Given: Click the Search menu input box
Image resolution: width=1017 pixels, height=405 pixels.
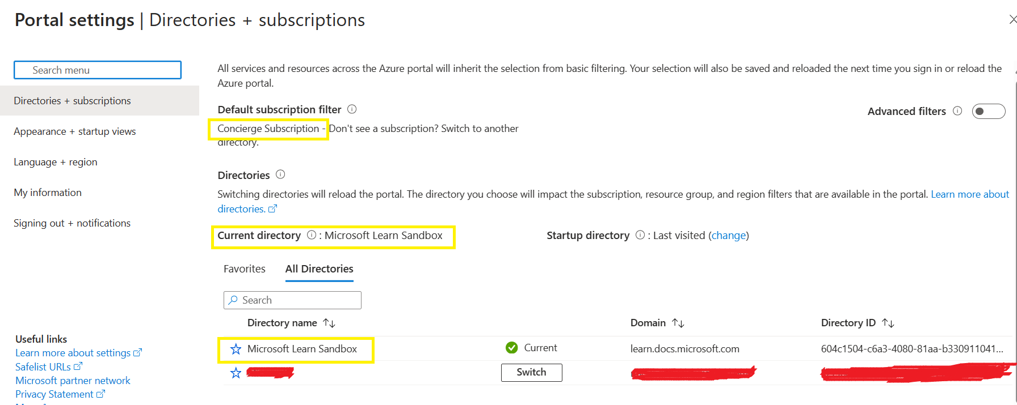Looking at the screenshot, I should pos(97,70).
